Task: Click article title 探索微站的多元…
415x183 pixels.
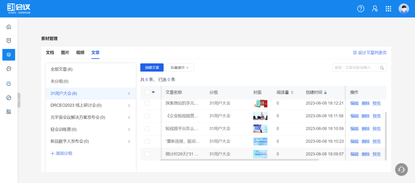Action: [x=182, y=103]
